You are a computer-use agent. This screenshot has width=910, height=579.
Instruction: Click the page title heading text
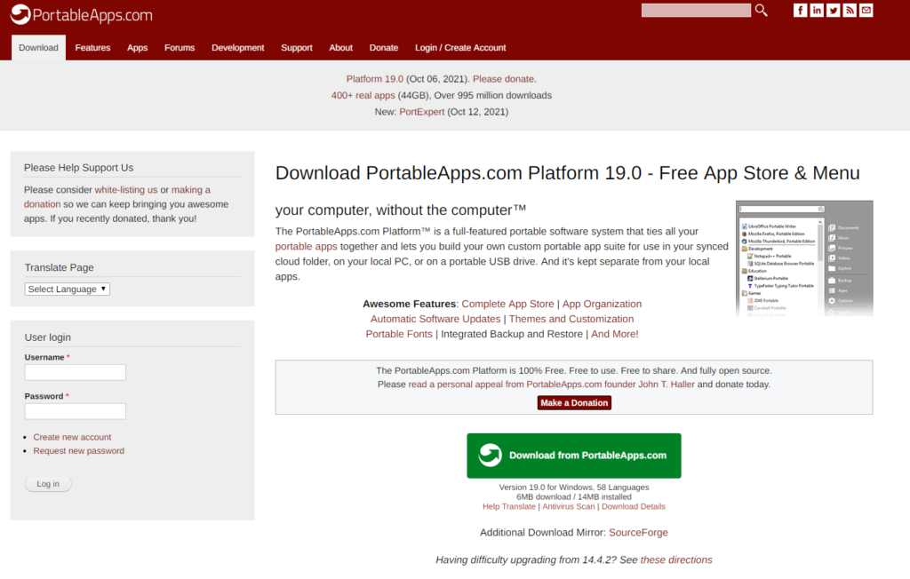coord(568,173)
